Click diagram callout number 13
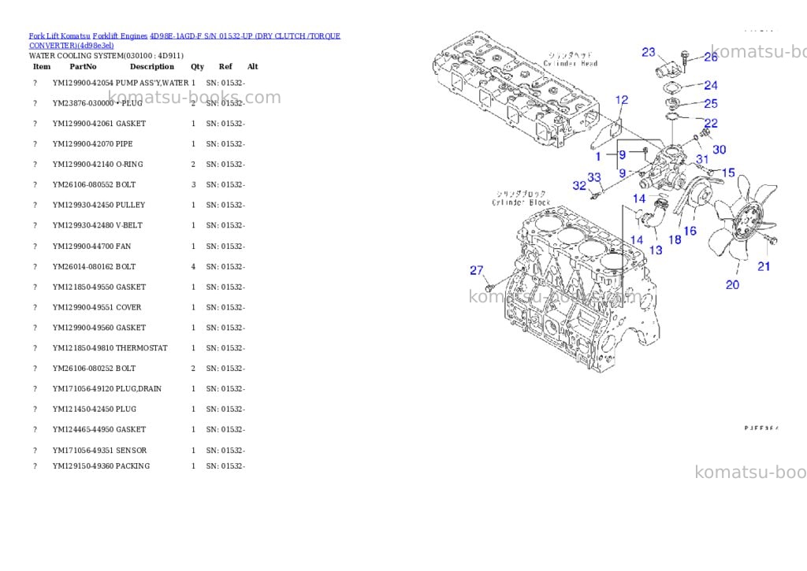Screen dimensions: 807x571 pyautogui.click(x=656, y=250)
